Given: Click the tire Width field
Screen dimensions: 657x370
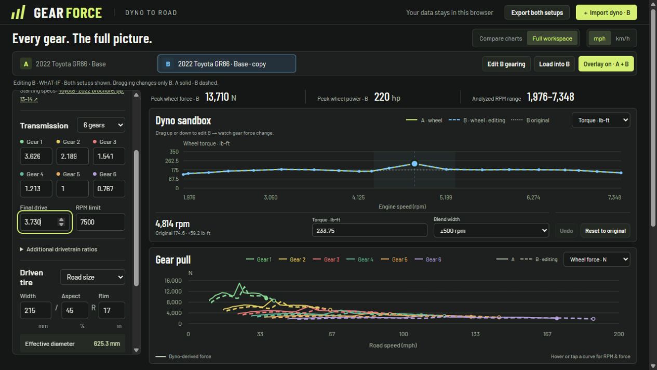Looking at the screenshot, I should click(x=35, y=310).
